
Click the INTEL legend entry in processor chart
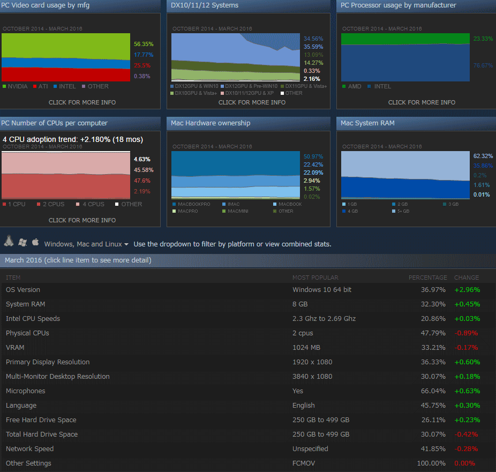point(379,86)
